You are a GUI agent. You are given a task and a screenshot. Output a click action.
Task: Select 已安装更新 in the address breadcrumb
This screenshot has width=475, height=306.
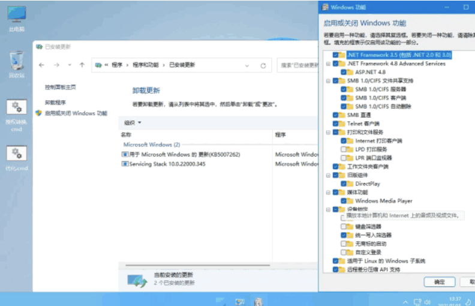tap(182, 65)
